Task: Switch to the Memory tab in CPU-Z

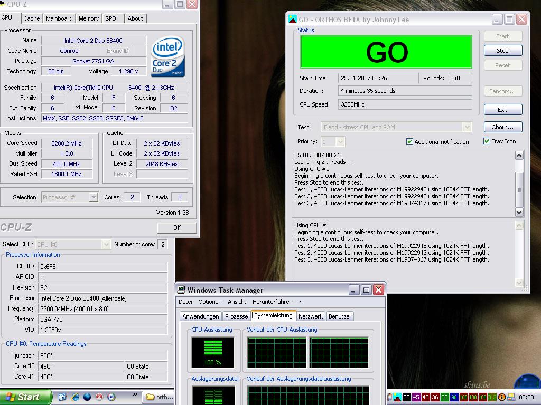Action: click(89, 18)
